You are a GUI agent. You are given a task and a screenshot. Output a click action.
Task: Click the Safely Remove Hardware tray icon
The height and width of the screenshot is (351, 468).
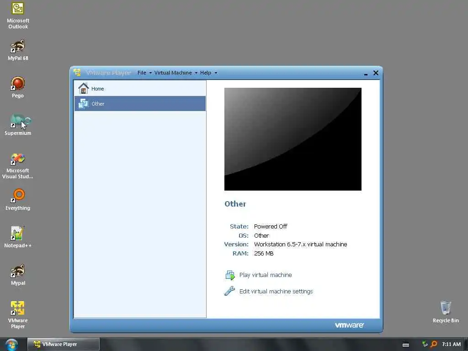(425, 344)
